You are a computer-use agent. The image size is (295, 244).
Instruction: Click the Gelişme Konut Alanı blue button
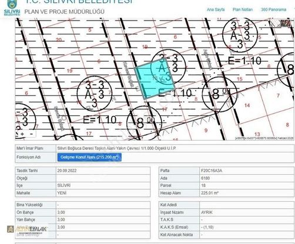[89, 157]
